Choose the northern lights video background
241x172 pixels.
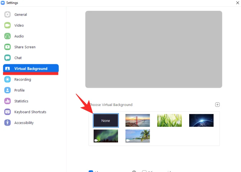(106, 136)
